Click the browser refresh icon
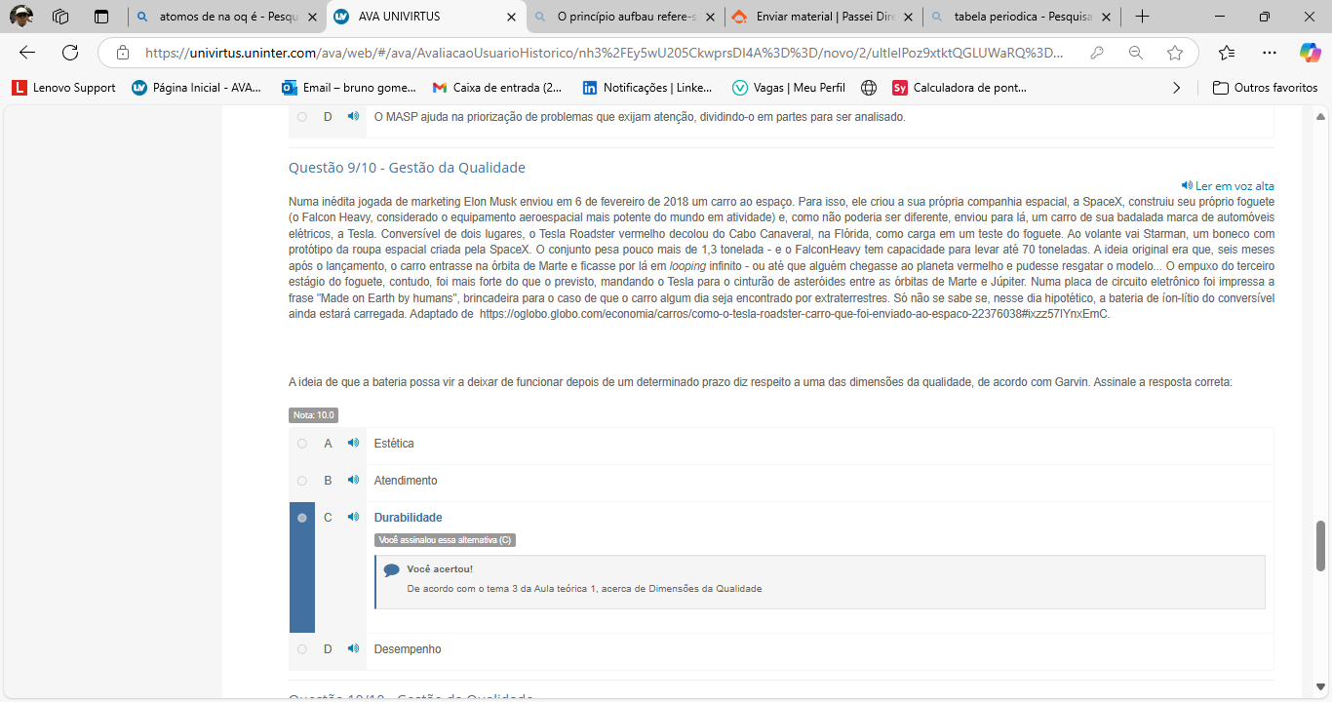1332x702 pixels. coord(70,53)
